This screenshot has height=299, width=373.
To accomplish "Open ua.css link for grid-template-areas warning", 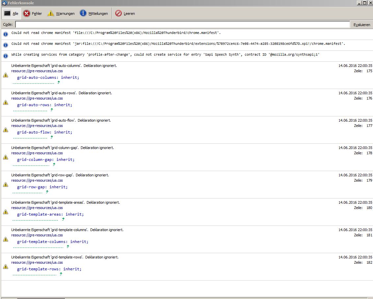I will tap(37, 208).
